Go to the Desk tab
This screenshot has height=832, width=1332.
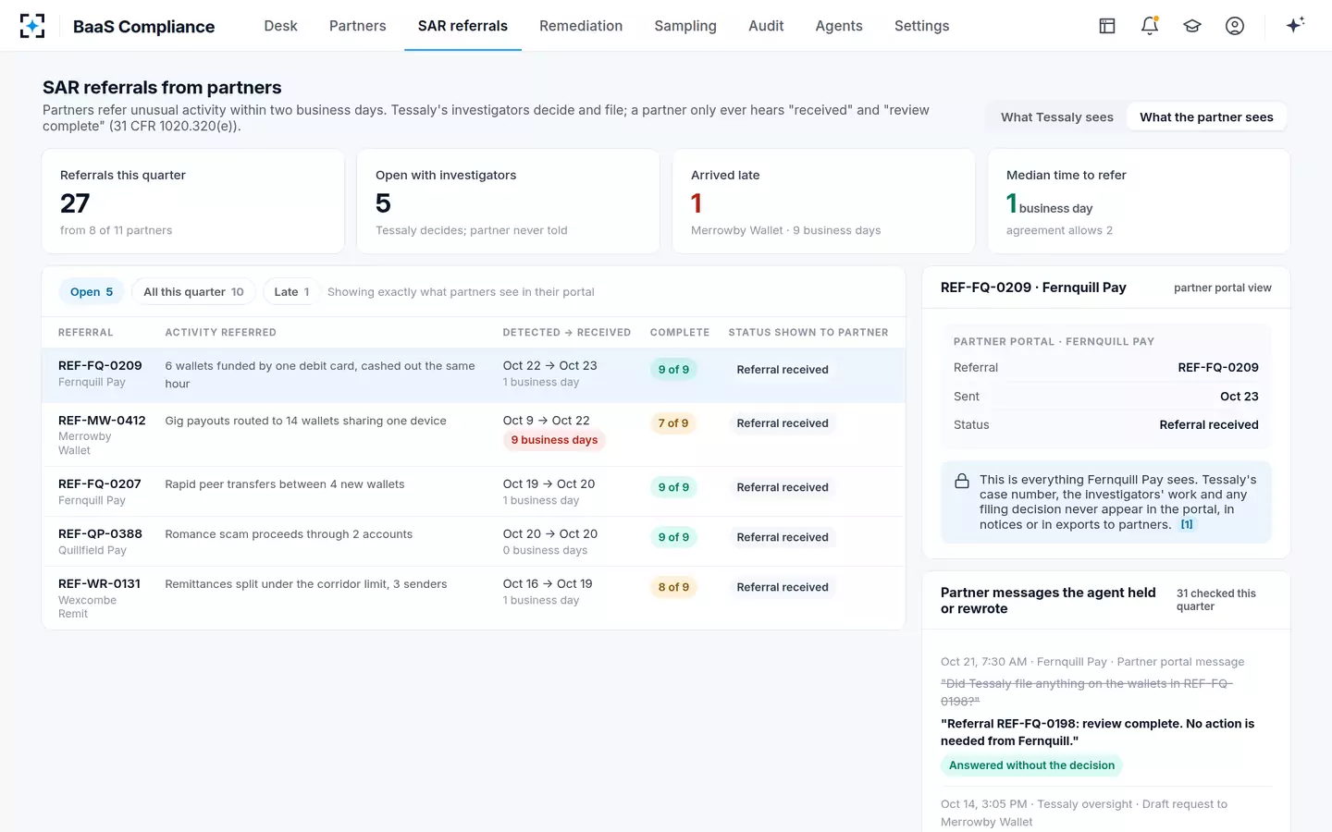click(x=280, y=26)
